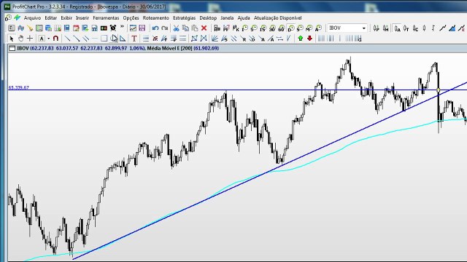Image resolution: width=467 pixels, height=262 pixels.
Task: Select the horizontal line tool
Action: point(95,39)
